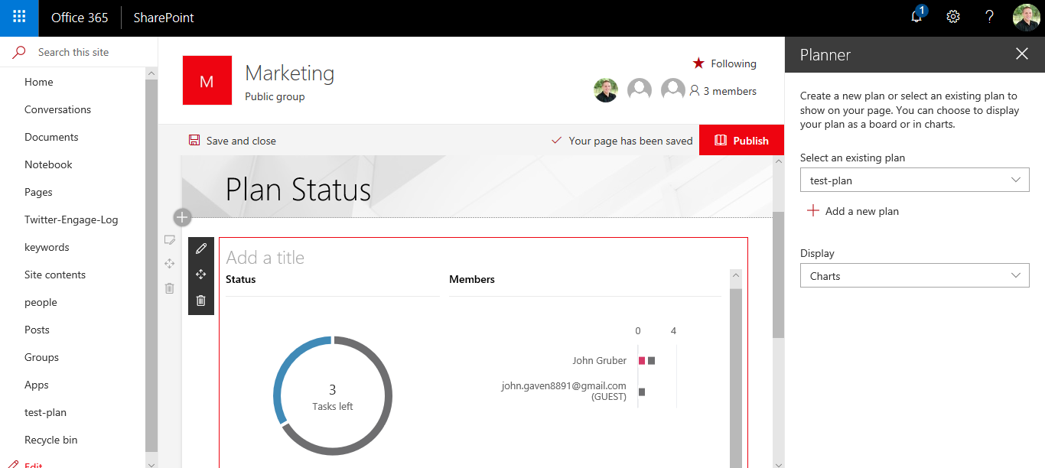The width and height of the screenshot is (1045, 468).
Task: Click the Following label
Action: (734, 63)
